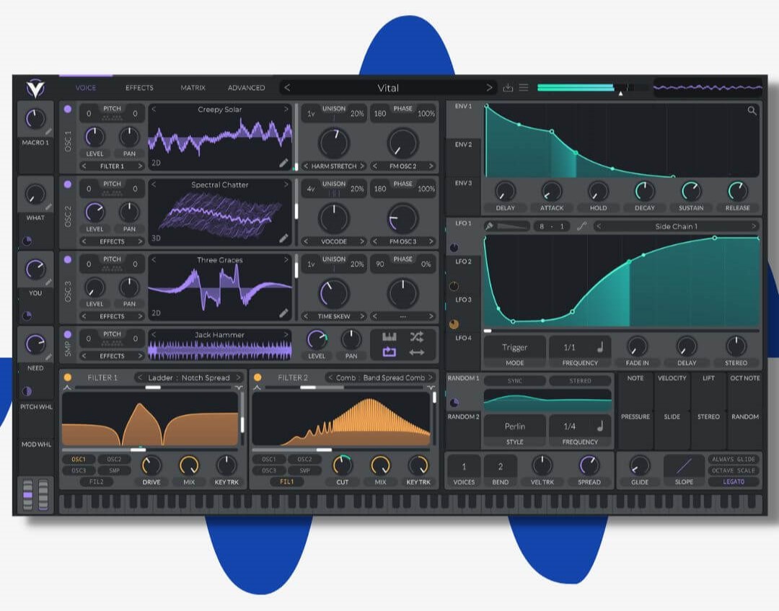Click the pencil edit icon for Creepy Solar
779x611 pixels.
283,164
